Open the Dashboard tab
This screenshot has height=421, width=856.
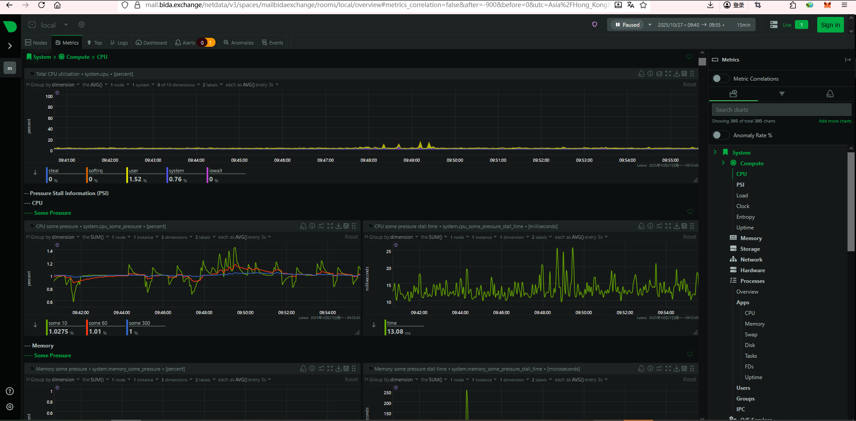(x=152, y=43)
